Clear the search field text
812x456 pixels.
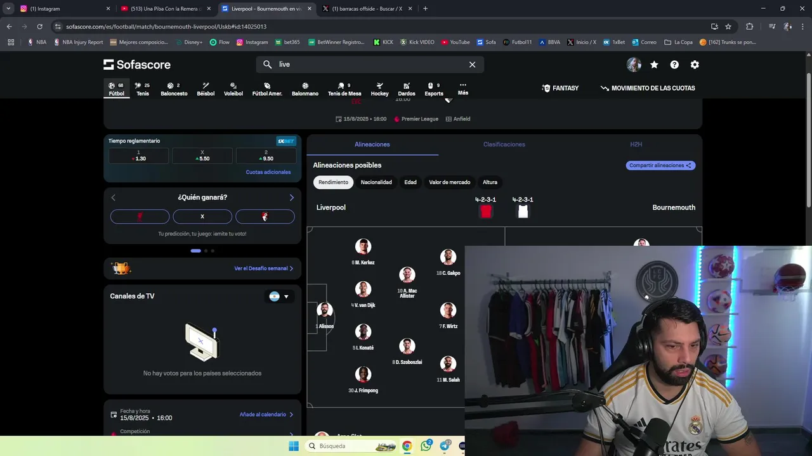pos(472,65)
